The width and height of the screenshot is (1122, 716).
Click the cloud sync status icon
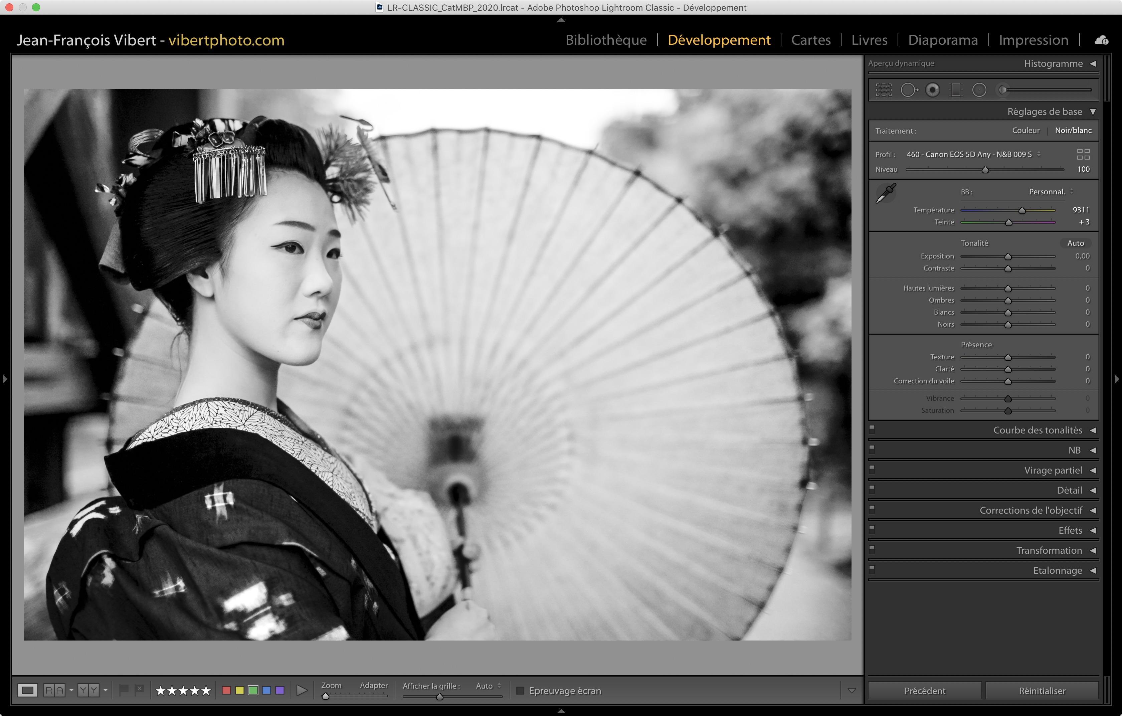tap(1102, 40)
